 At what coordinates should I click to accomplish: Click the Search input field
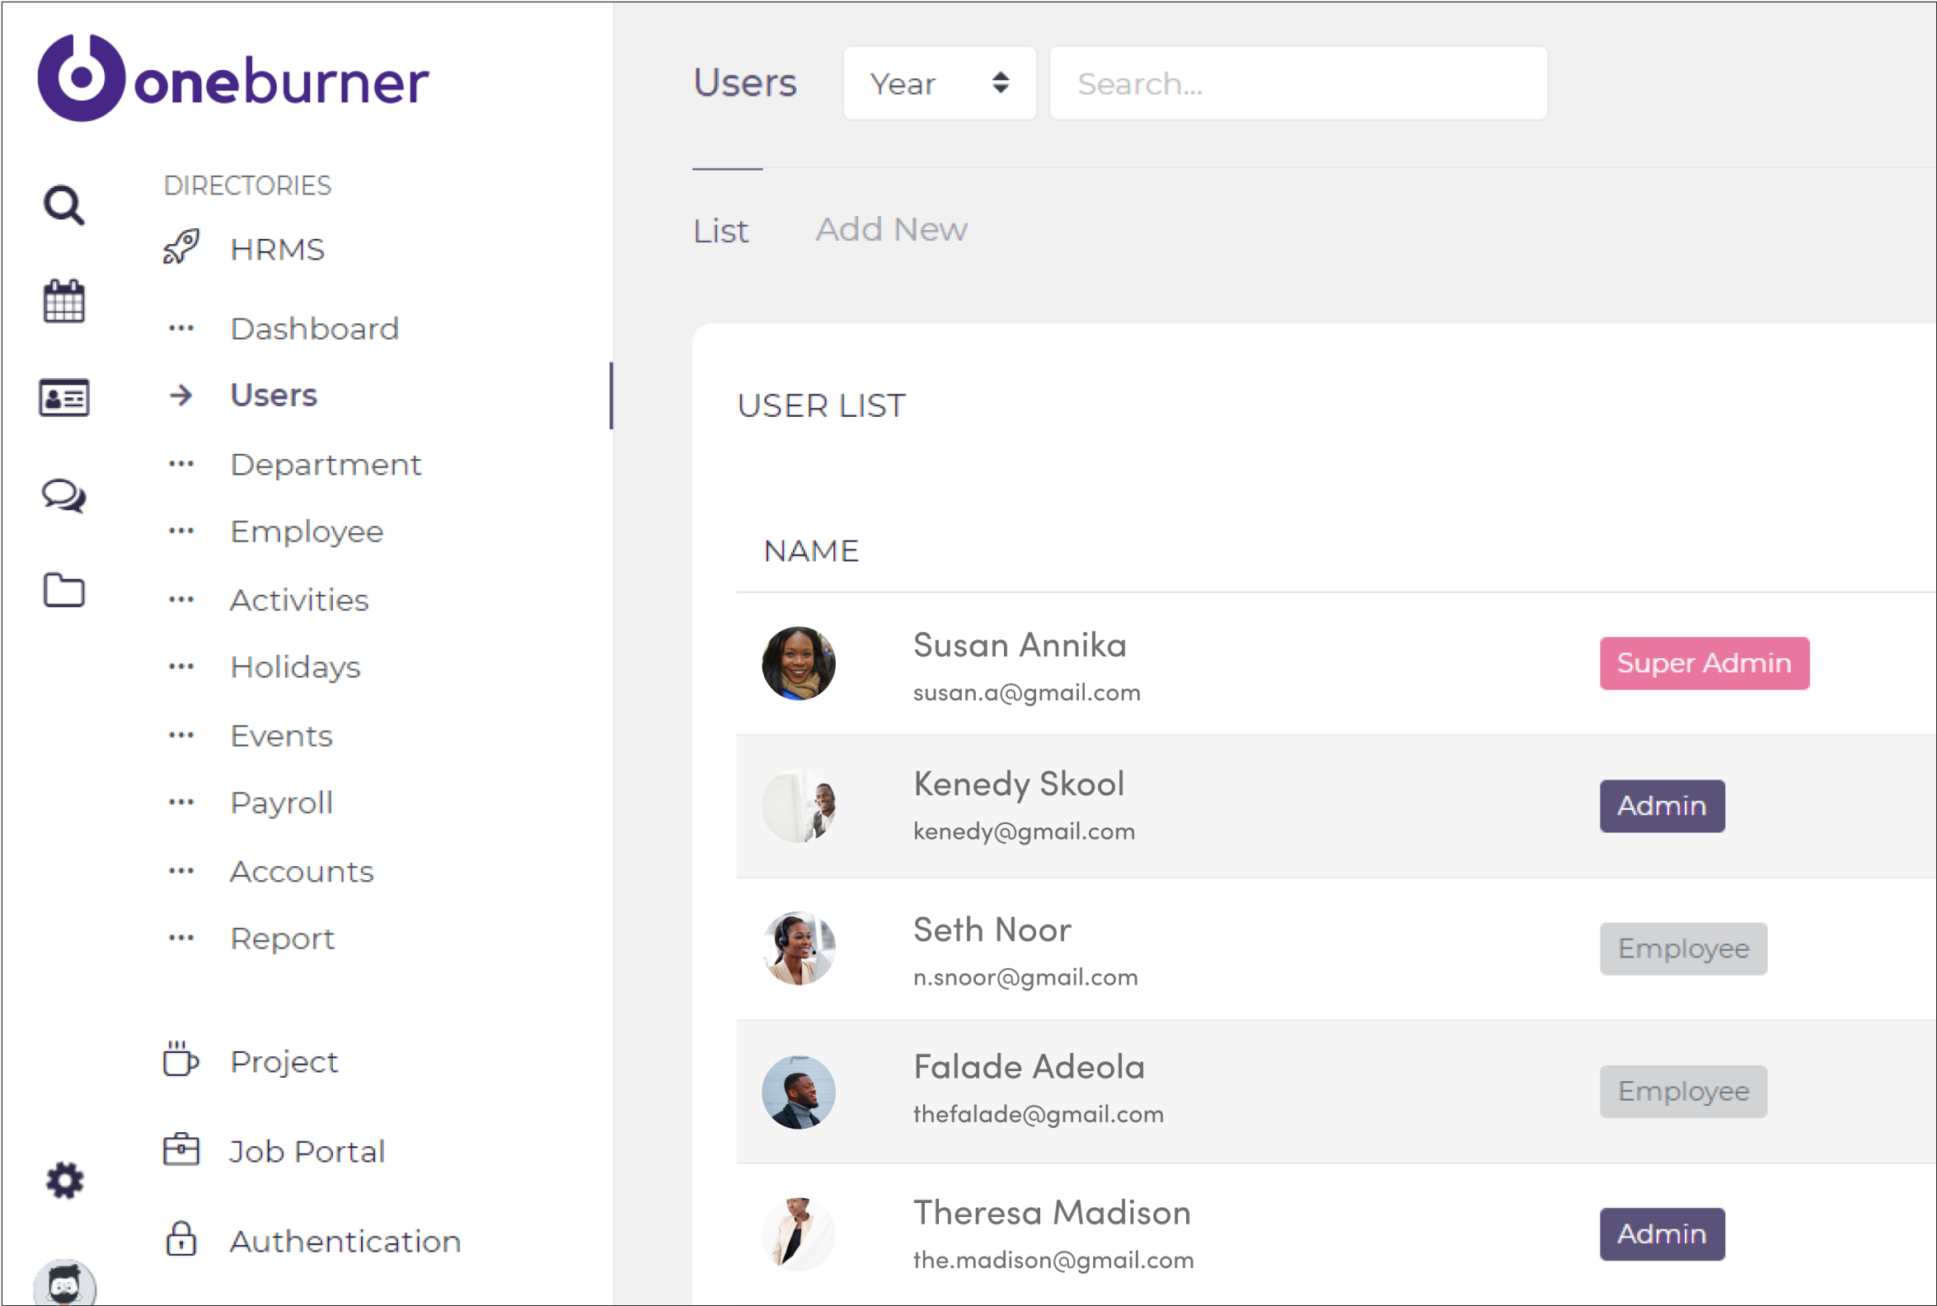[1298, 83]
